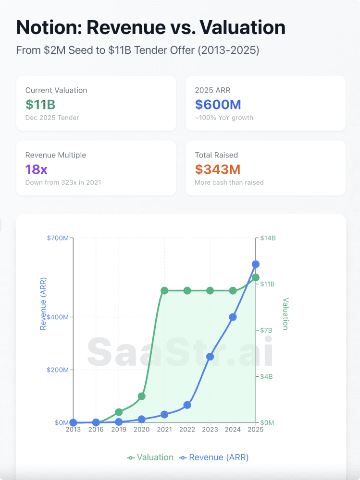
Task: Click the $7B right axis label
Action: click(266, 330)
